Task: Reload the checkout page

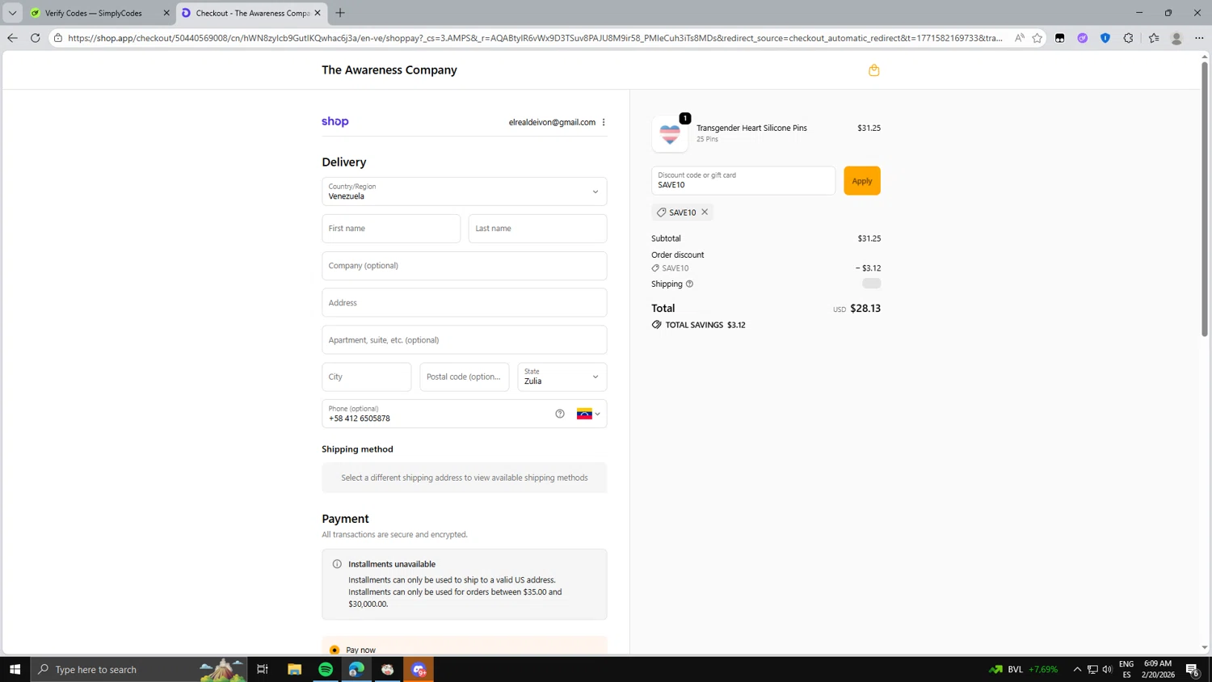Action: [35, 38]
